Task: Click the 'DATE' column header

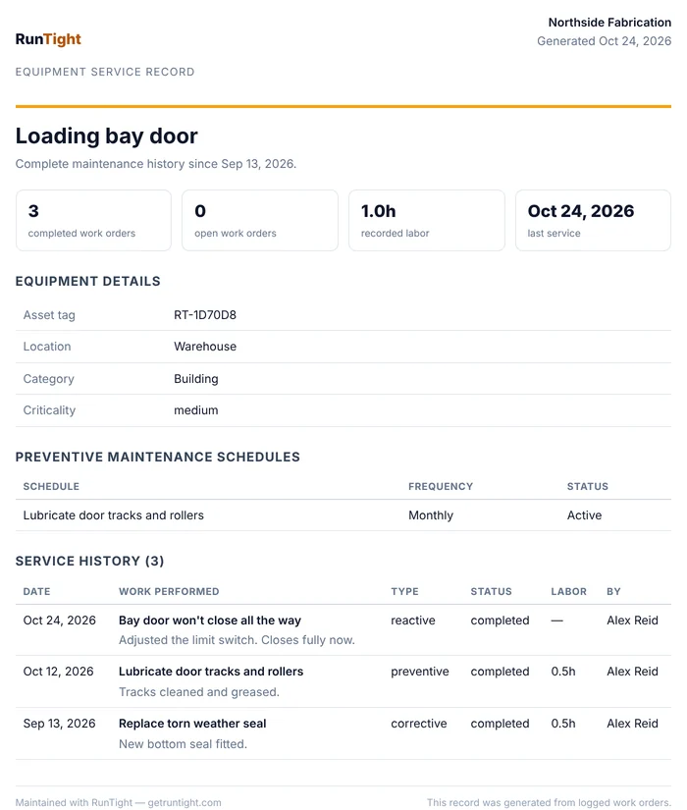Action: click(x=36, y=591)
